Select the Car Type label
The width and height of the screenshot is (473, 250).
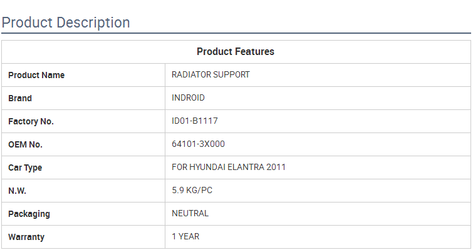(x=25, y=167)
